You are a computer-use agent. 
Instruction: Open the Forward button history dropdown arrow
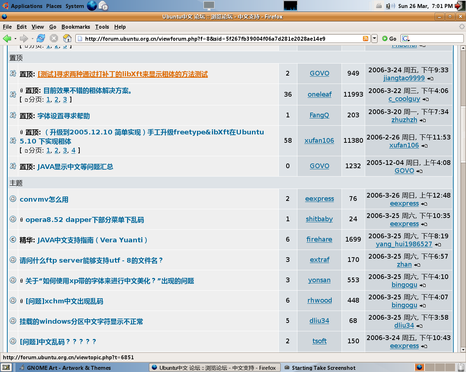tap(32, 39)
